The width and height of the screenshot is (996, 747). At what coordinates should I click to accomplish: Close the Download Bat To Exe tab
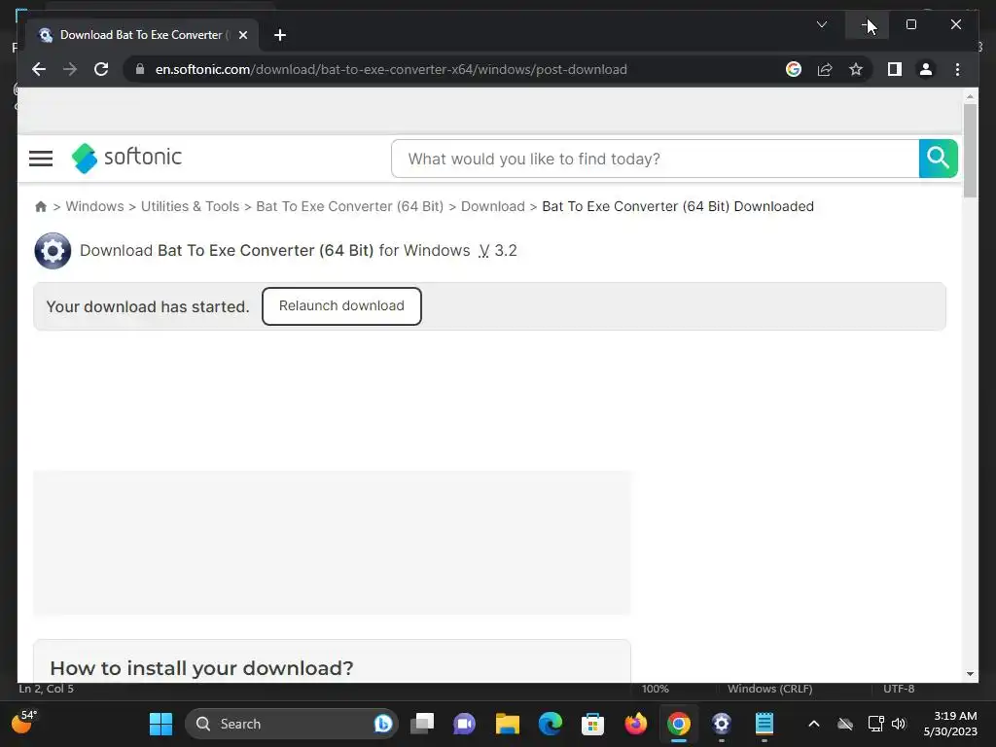pyautogui.click(x=242, y=35)
